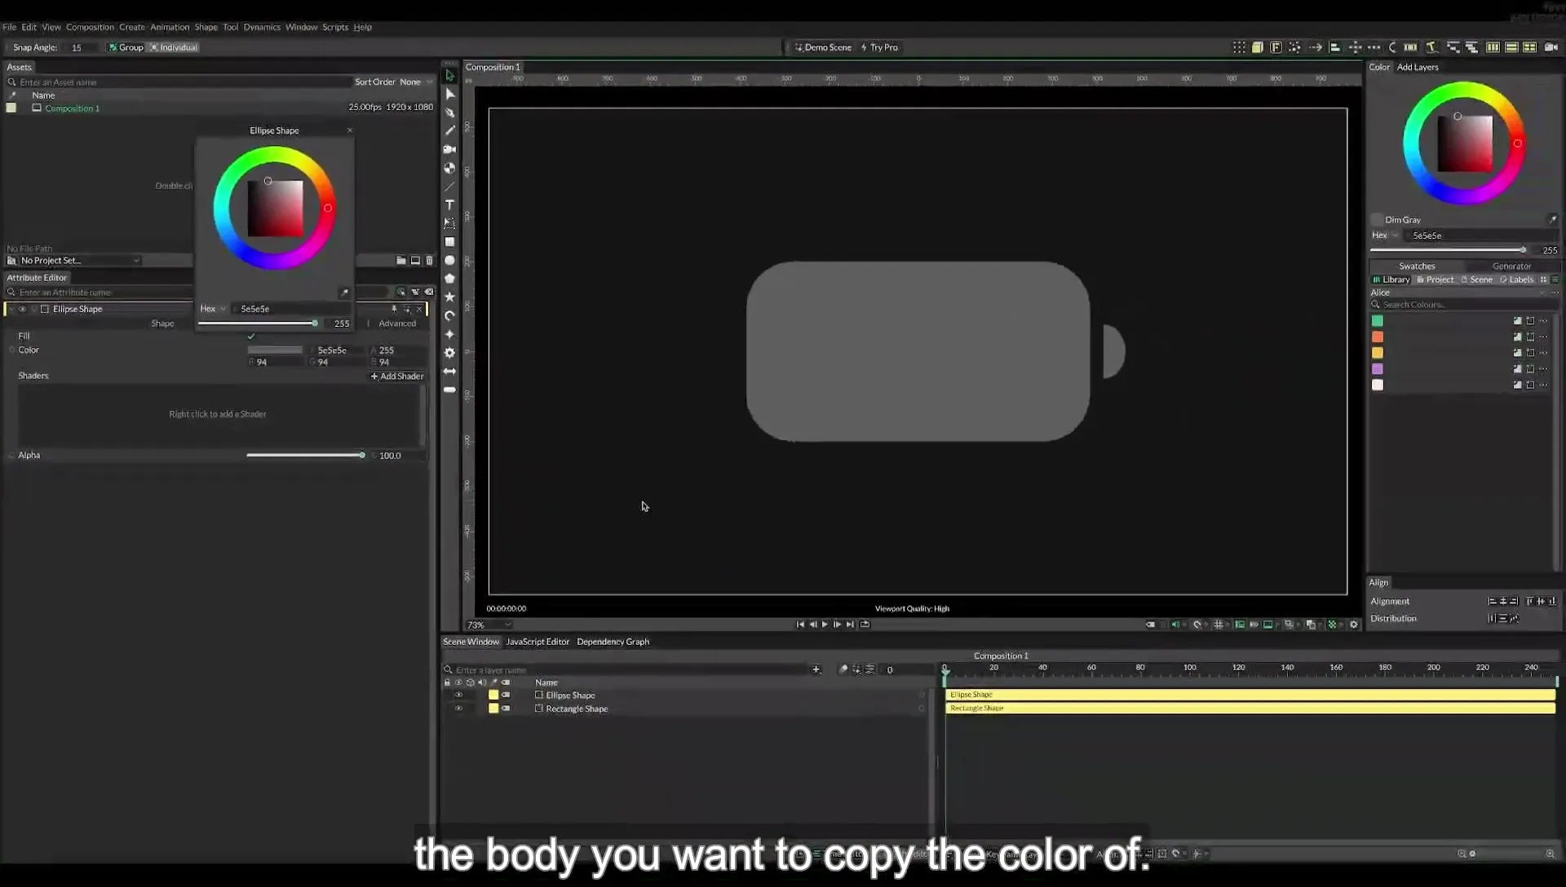Click eyedropper in Ellipse Shape color popup

[344, 293]
